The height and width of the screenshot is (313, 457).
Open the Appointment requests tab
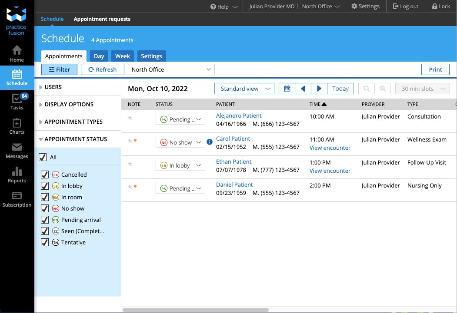pyautogui.click(x=102, y=19)
